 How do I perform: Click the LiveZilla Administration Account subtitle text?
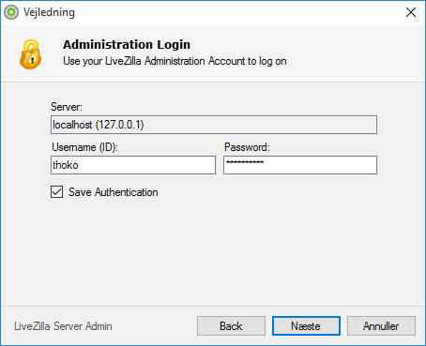(x=175, y=61)
